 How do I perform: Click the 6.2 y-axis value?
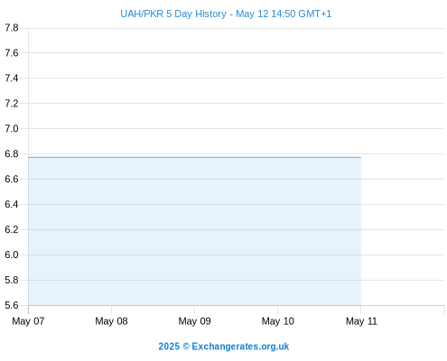12,230
